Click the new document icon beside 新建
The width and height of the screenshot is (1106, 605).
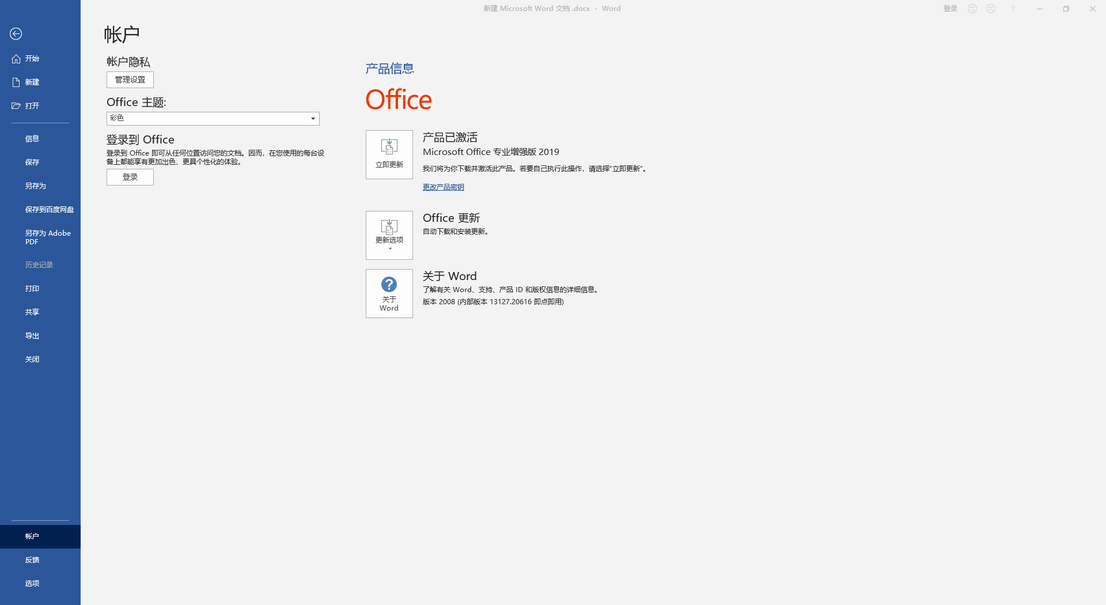[x=16, y=82]
